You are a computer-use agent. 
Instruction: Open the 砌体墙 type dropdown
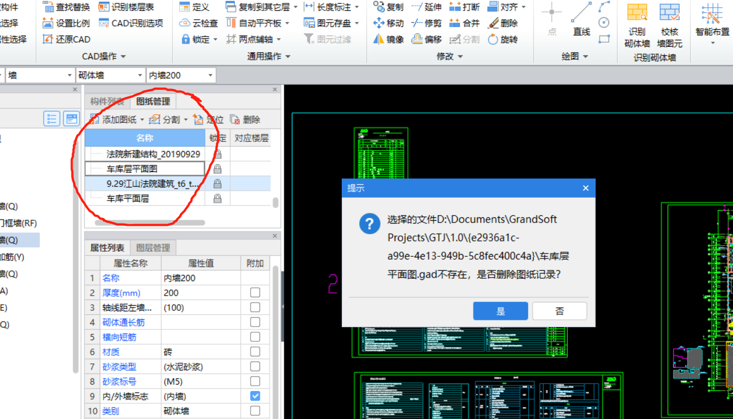[x=140, y=75]
